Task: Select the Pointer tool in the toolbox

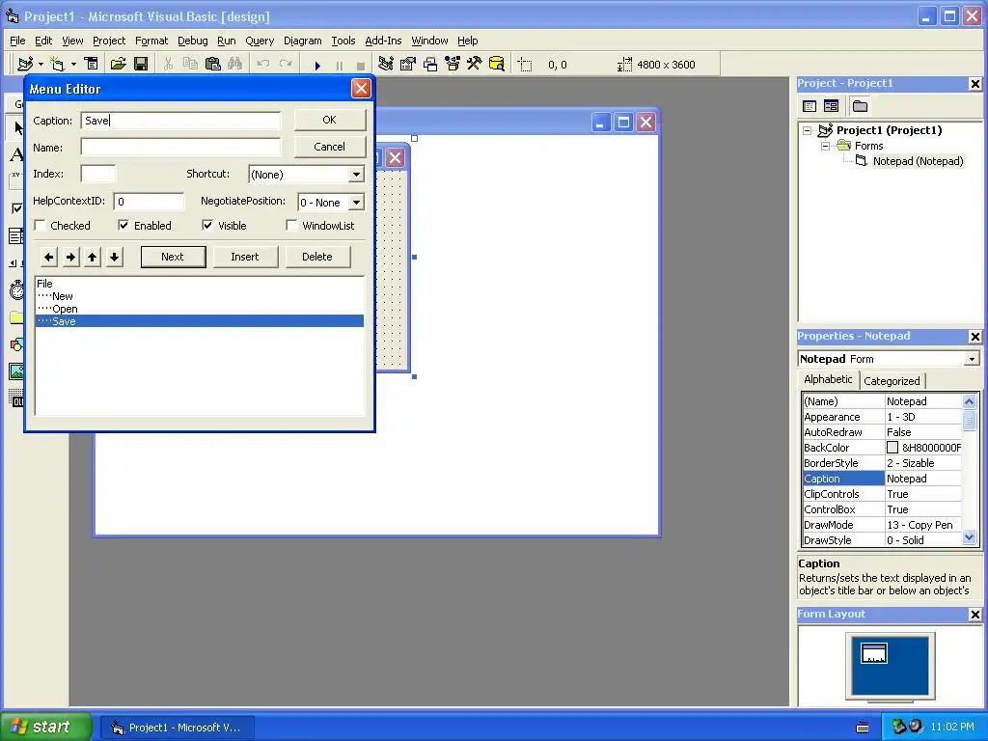Action: (17, 128)
